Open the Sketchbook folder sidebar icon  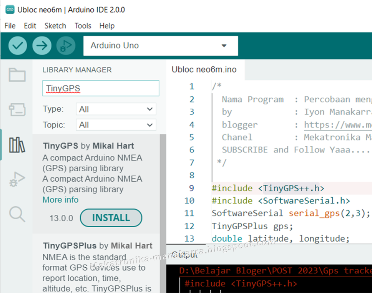(17, 75)
